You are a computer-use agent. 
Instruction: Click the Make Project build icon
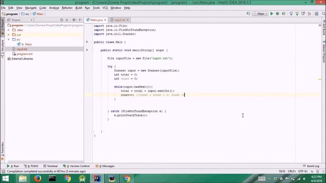pos(248,14)
